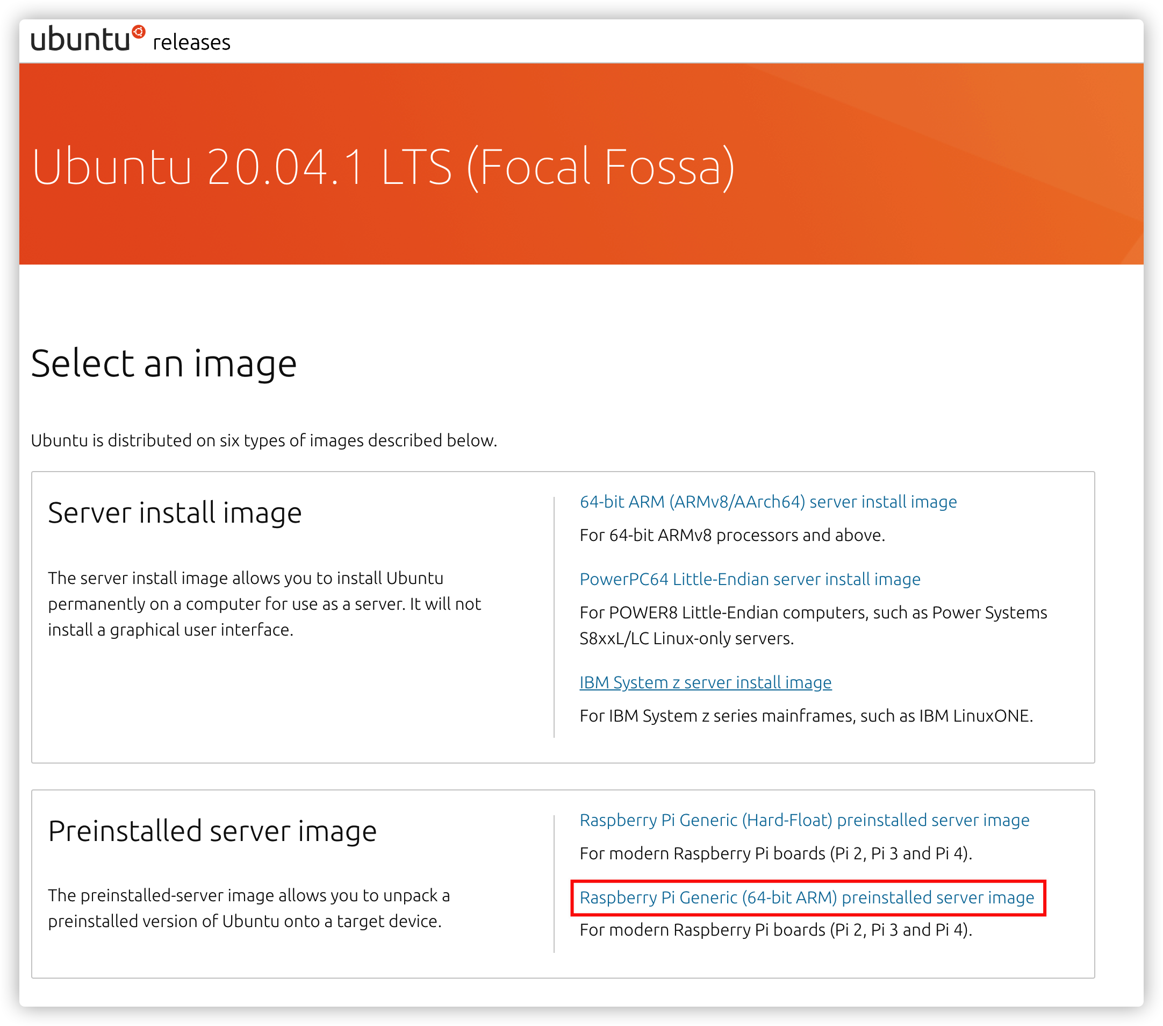1163x1026 pixels.
Task: Click the Ubuntu logo wordmark
Action: (x=80, y=40)
